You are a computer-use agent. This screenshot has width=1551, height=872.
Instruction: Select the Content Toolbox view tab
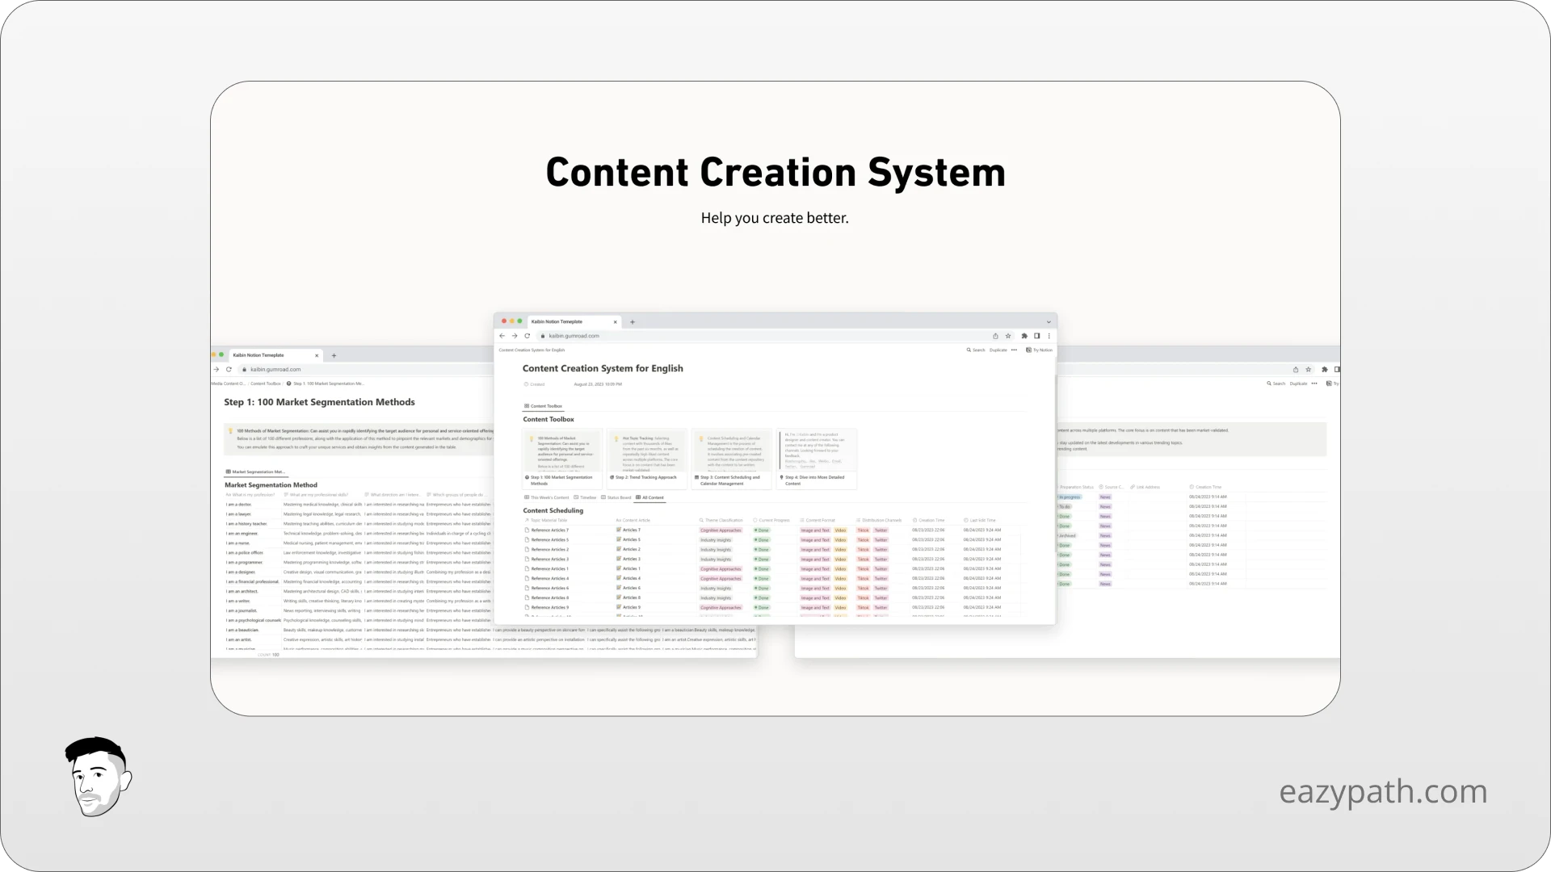[x=543, y=406]
